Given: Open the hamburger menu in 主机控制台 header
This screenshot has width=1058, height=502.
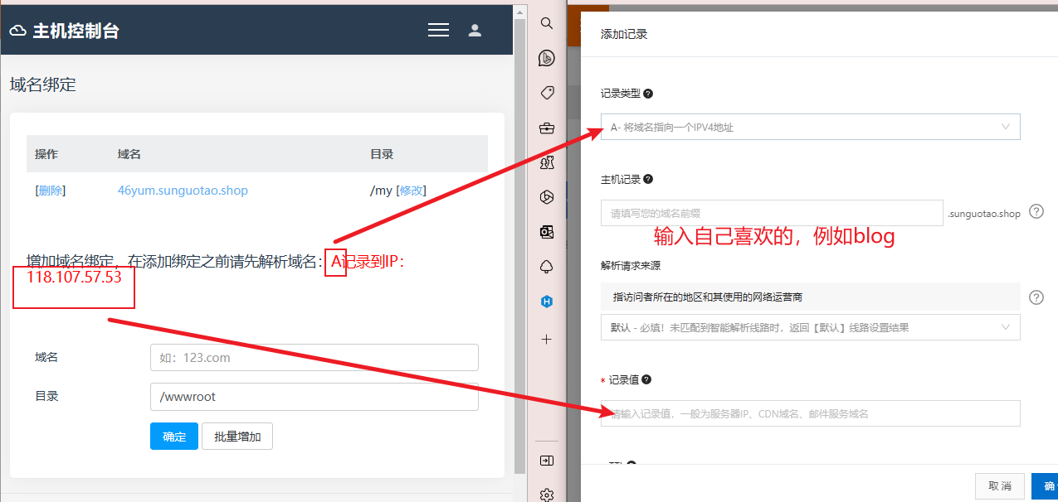Looking at the screenshot, I should [438, 31].
